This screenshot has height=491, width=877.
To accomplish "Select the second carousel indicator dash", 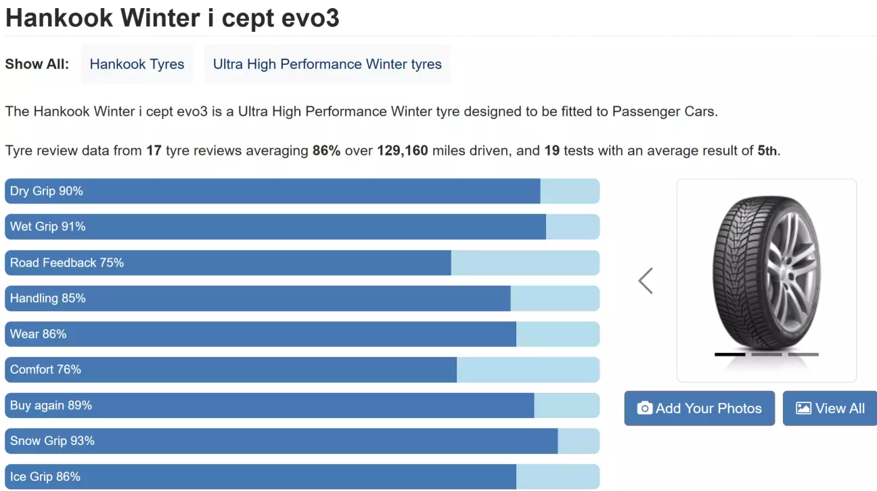I will (766, 354).
